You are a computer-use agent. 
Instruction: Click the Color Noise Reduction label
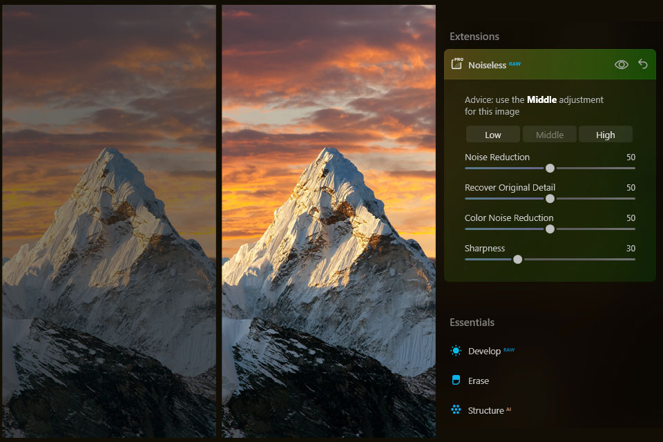coord(509,218)
